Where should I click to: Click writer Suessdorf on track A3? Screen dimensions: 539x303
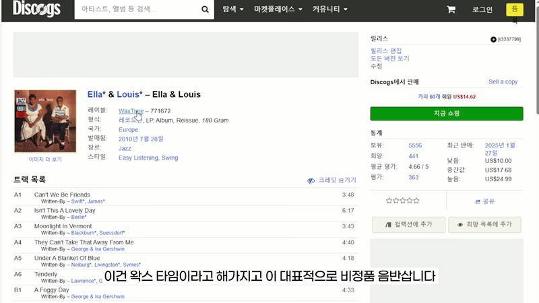[x=110, y=233]
